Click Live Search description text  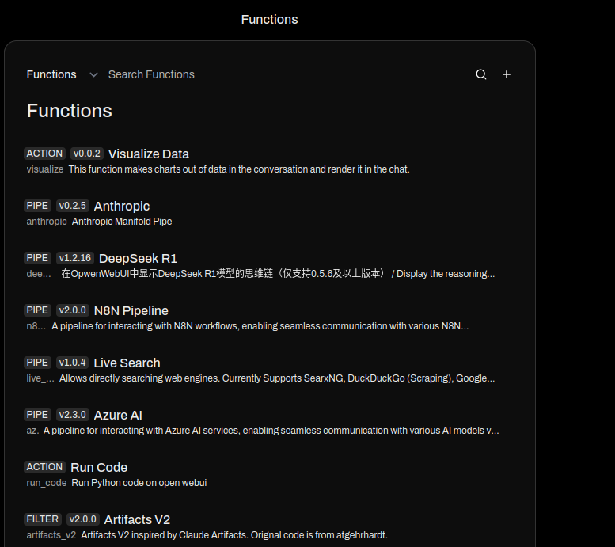[x=277, y=378]
